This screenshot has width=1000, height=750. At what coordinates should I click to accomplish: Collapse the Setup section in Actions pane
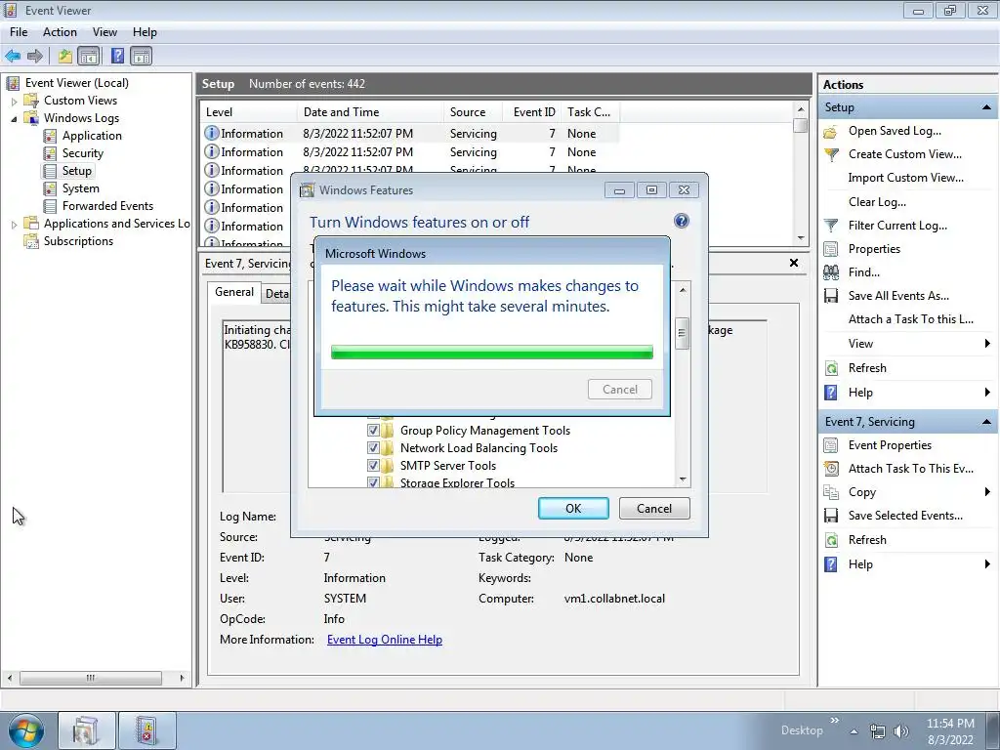click(986, 107)
